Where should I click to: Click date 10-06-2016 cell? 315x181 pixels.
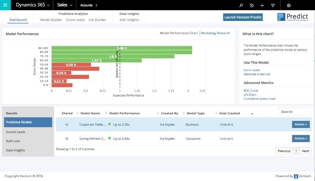click(226, 139)
